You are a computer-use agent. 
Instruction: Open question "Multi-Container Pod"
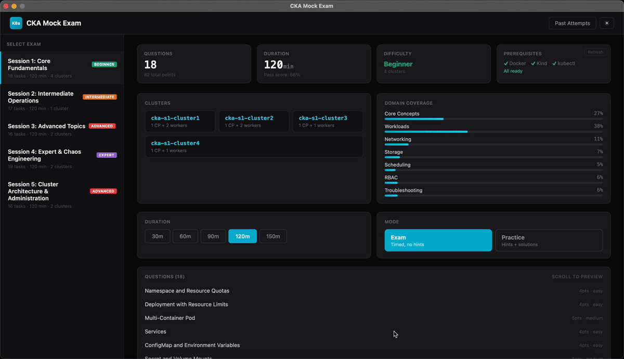(374, 318)
